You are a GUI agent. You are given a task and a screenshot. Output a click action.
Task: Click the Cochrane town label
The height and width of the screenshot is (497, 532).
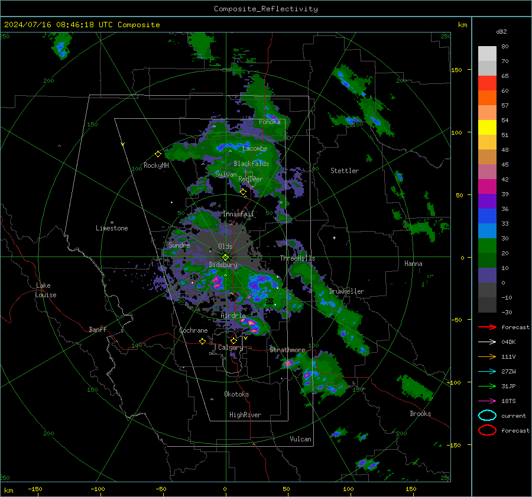193,330
